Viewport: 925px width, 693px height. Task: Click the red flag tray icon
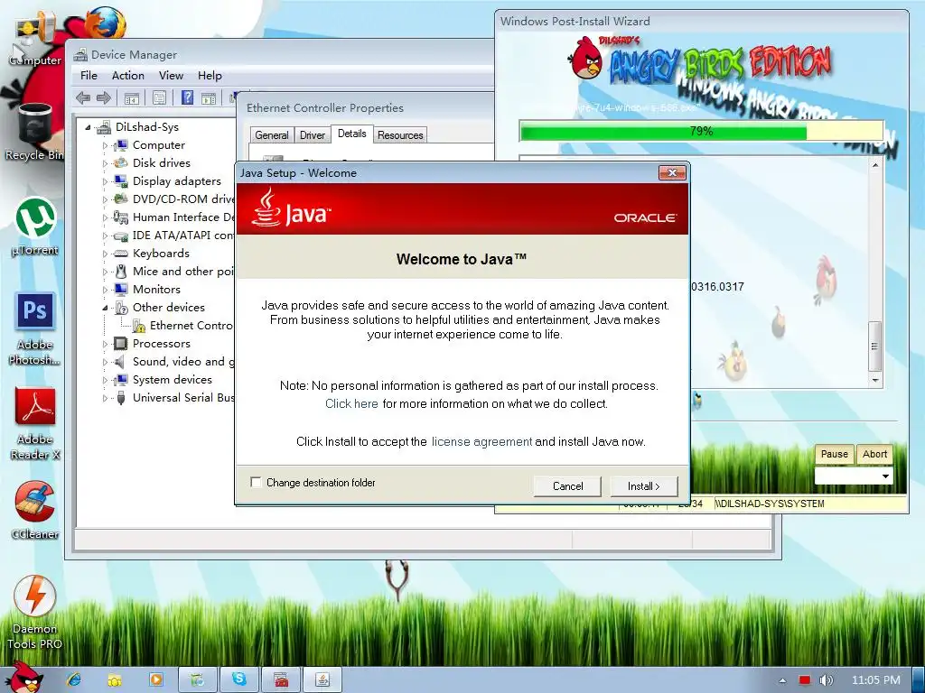click(x=805, y=680)
